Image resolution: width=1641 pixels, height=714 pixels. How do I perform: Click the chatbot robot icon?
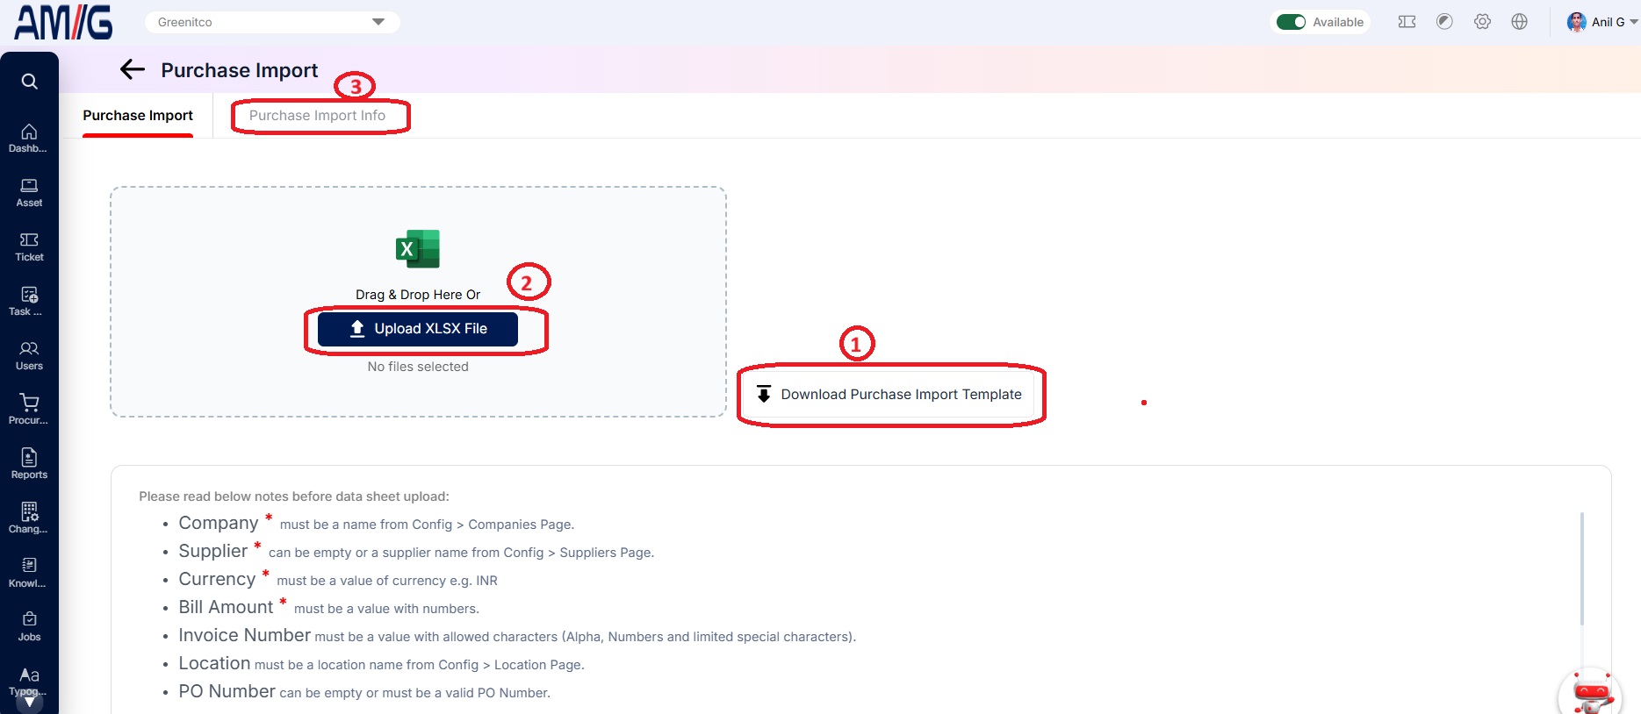tap(1591, 694)
